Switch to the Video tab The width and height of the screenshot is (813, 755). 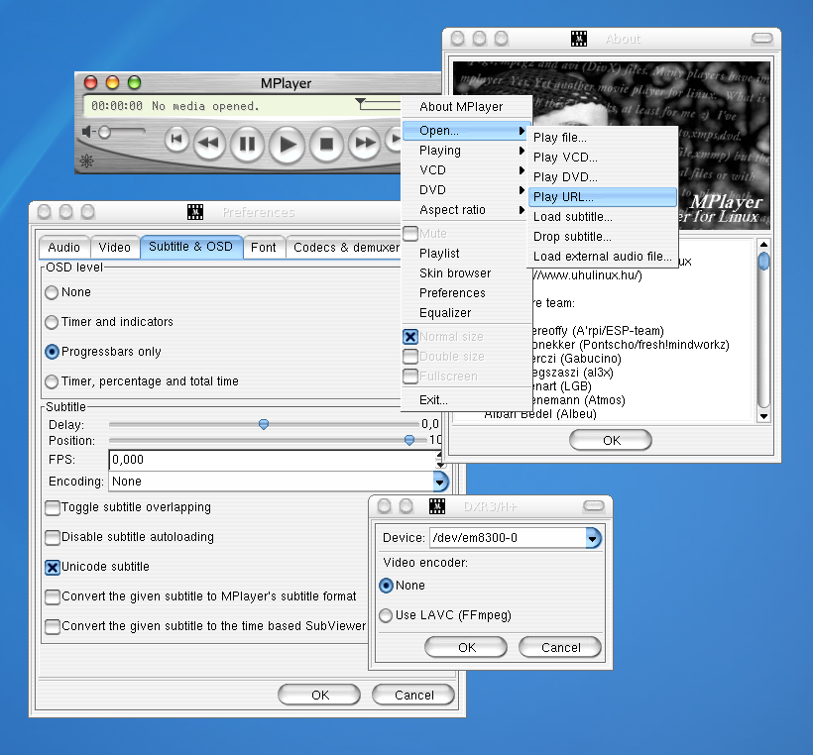pyautogui.click(x=115, y=248)
